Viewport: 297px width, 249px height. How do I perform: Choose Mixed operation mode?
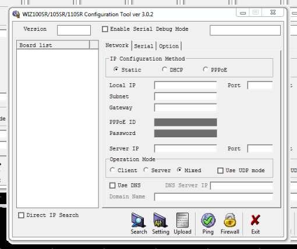click(179, 170)
